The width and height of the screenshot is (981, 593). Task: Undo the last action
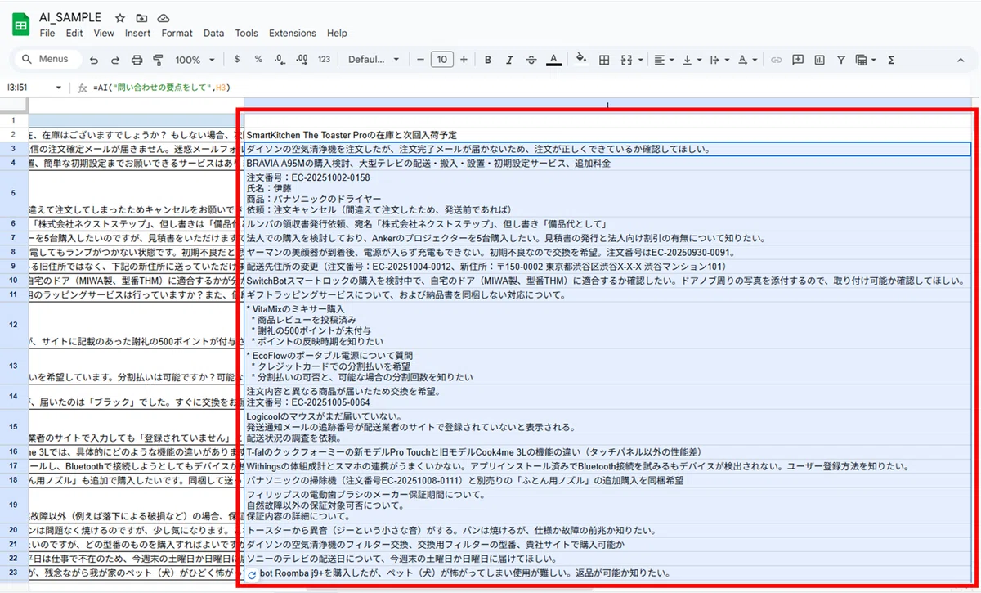94,60
